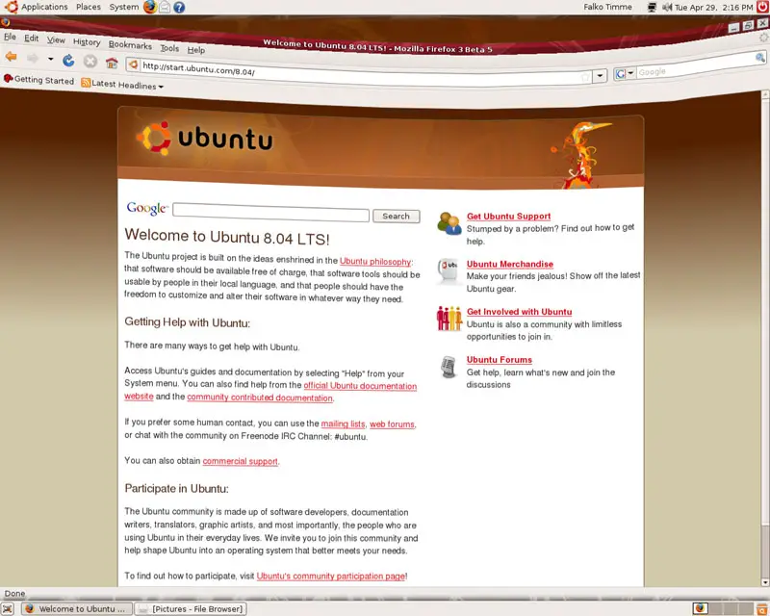Follow the Ubuntu philosophy link
The image size is (770, 616).
click(x=375, y=262)
